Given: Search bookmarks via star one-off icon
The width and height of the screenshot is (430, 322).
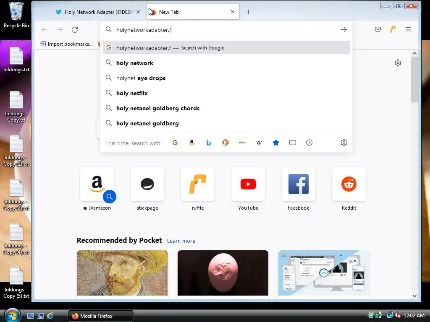Looking at the screenshot, I should click(x=276, y=143).
